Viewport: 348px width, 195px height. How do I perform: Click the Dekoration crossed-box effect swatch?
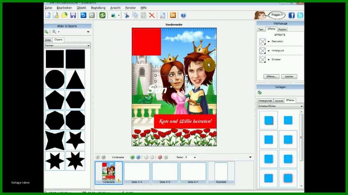(262, 41)
